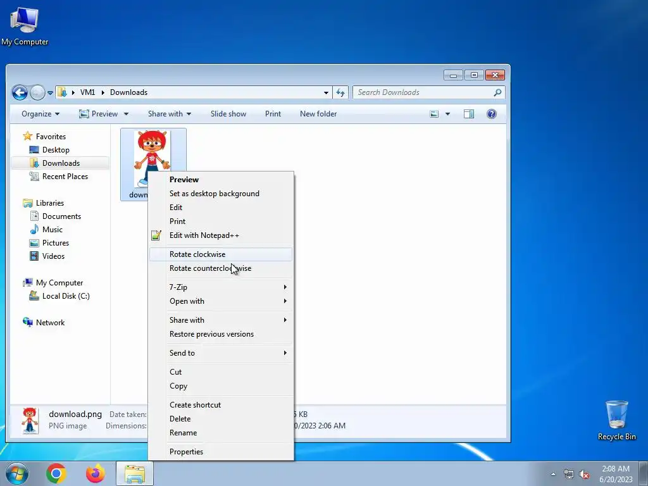Open My Computer desktop icon
Image resolution: width=648 pixels, height=486 pixels.
[x=25, y=26]
